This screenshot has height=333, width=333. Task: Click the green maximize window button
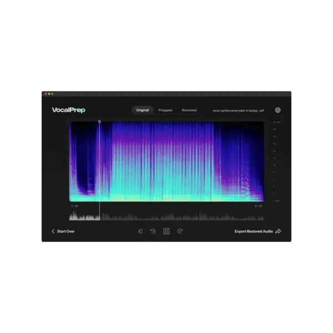52,94
